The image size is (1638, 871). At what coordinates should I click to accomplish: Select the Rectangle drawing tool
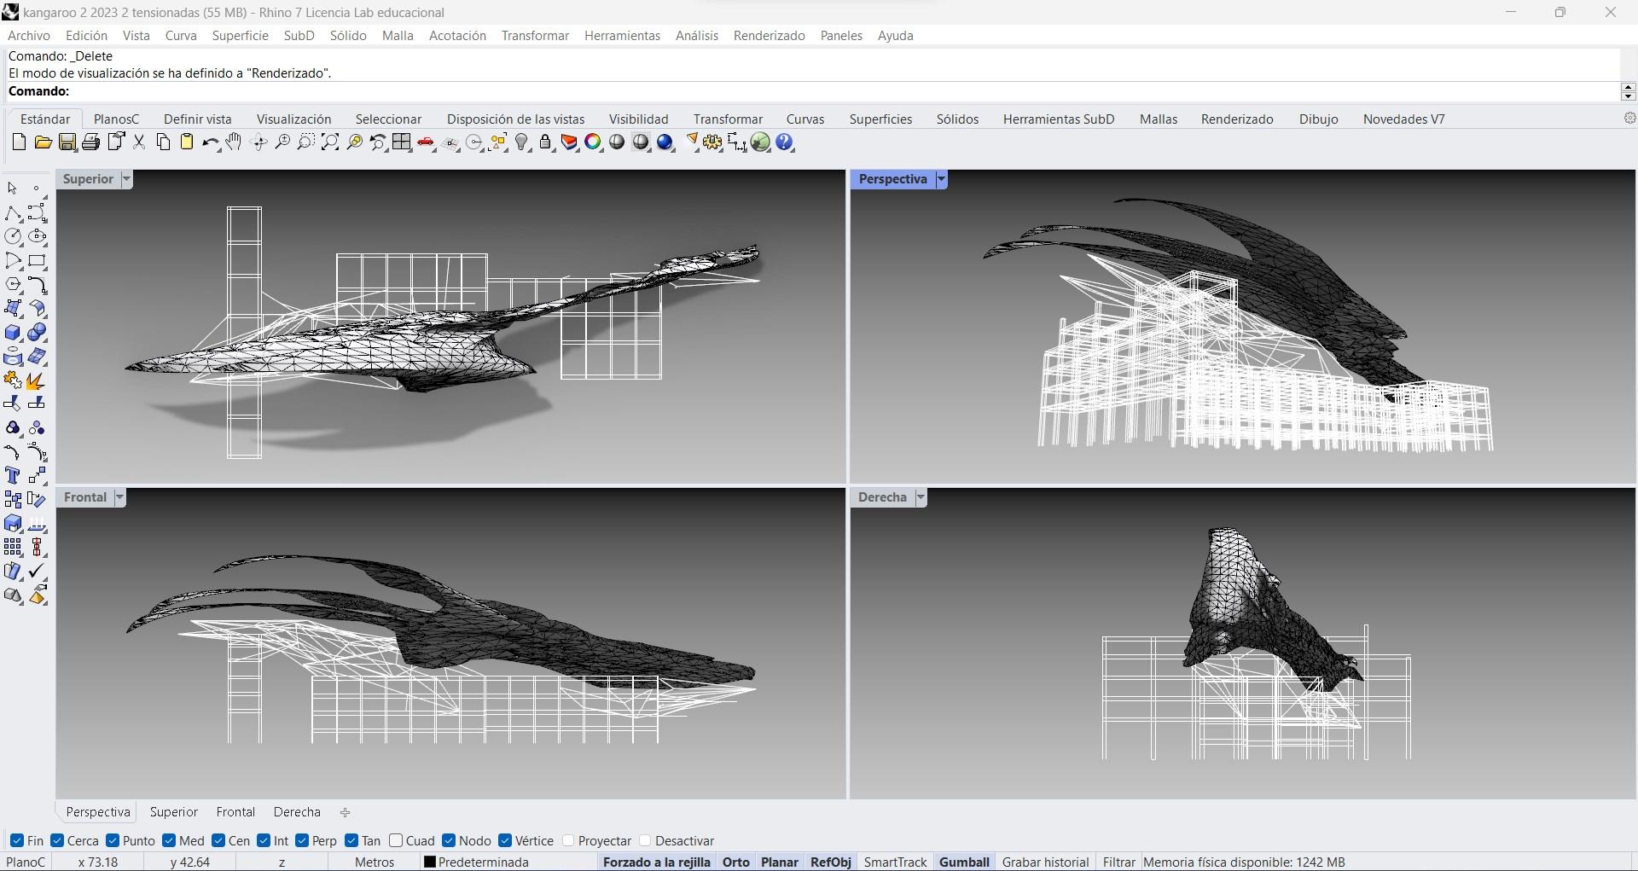coord(37,261)
